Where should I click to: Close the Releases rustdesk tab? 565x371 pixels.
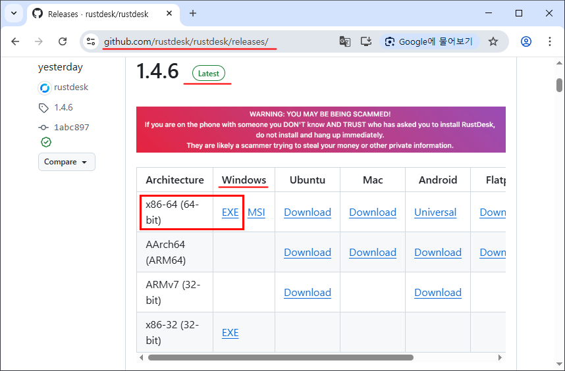coord(169,14)
